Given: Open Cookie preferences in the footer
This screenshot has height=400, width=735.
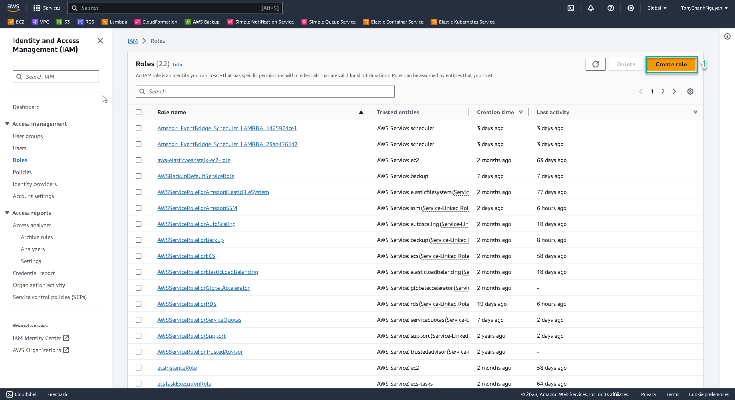Looking at the screenshot, I should 709,394.
